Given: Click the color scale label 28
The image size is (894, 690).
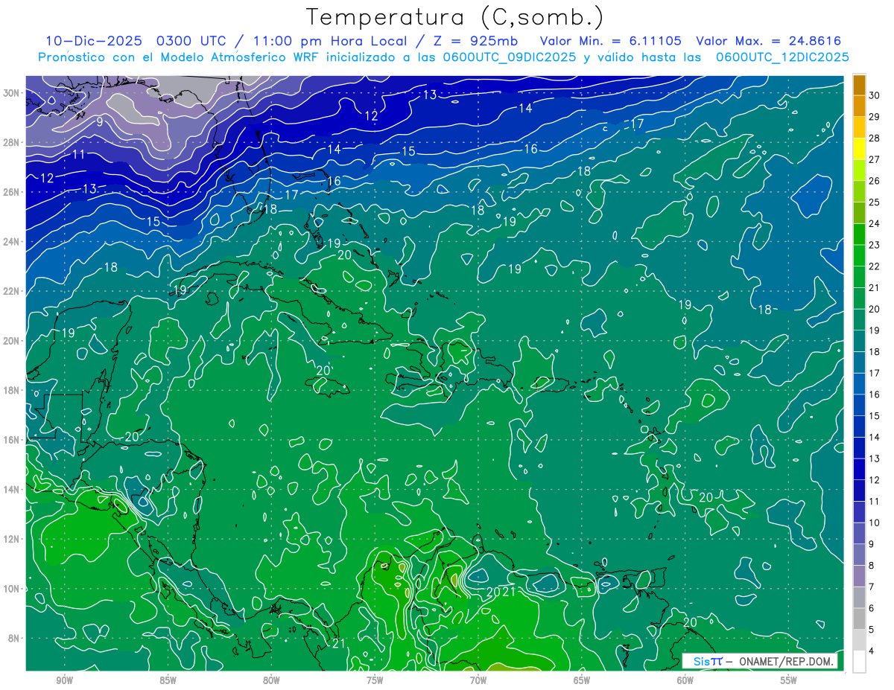Looking at the screenshot, I should click(875, 138).
